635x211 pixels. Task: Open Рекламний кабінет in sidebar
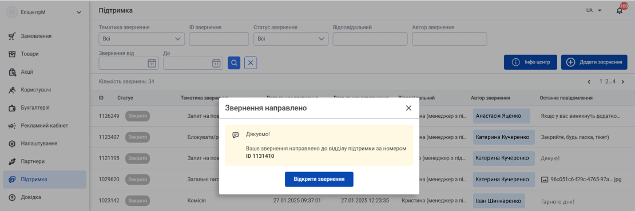pos(45,126)
